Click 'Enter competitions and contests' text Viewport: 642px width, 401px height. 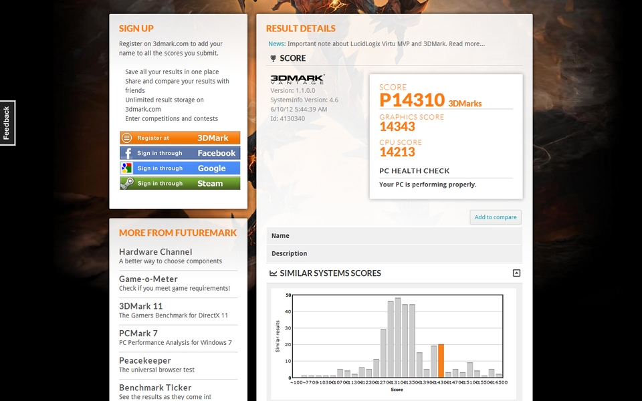click(x=172, y=119)
